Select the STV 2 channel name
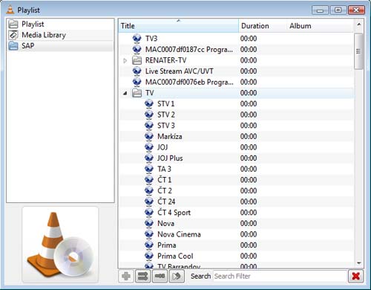This screenshot has width=371, height=290. [x=166, y=115]
